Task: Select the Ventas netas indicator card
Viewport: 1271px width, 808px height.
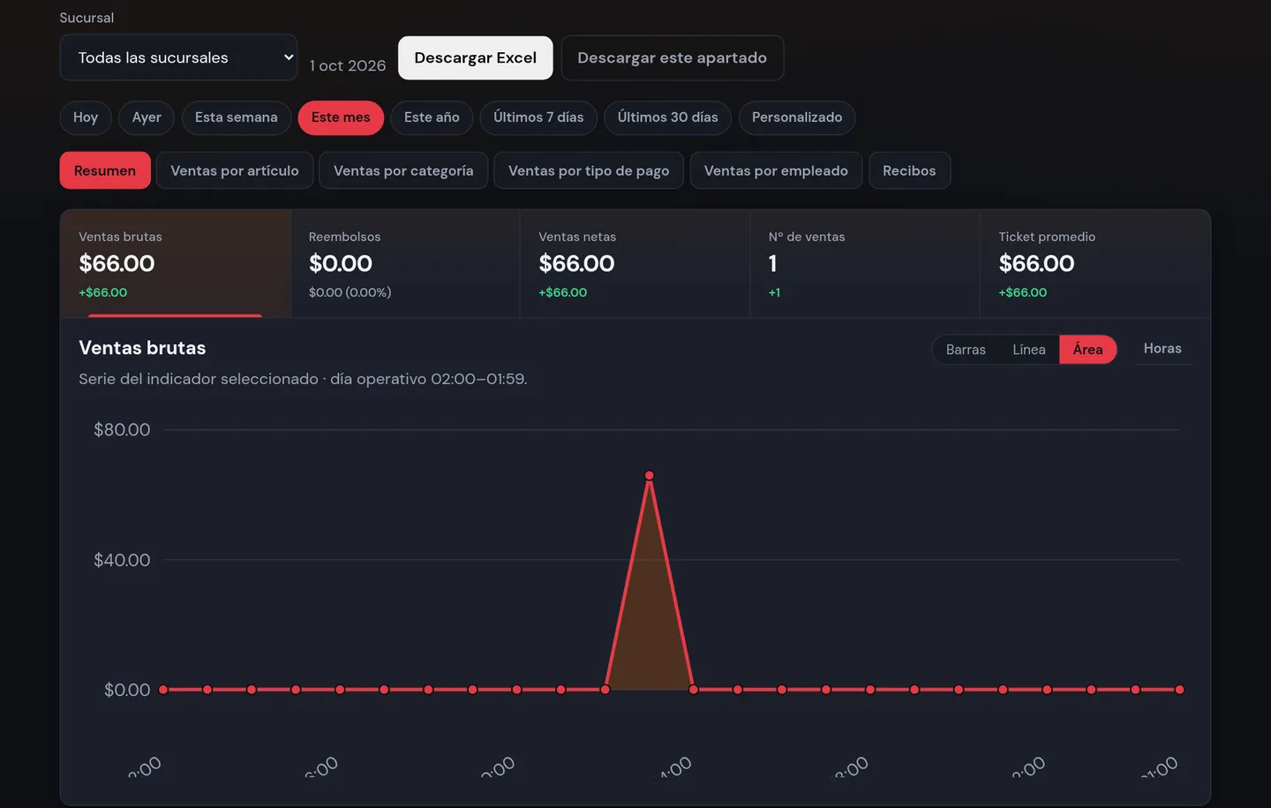Action: coord(635,263)
